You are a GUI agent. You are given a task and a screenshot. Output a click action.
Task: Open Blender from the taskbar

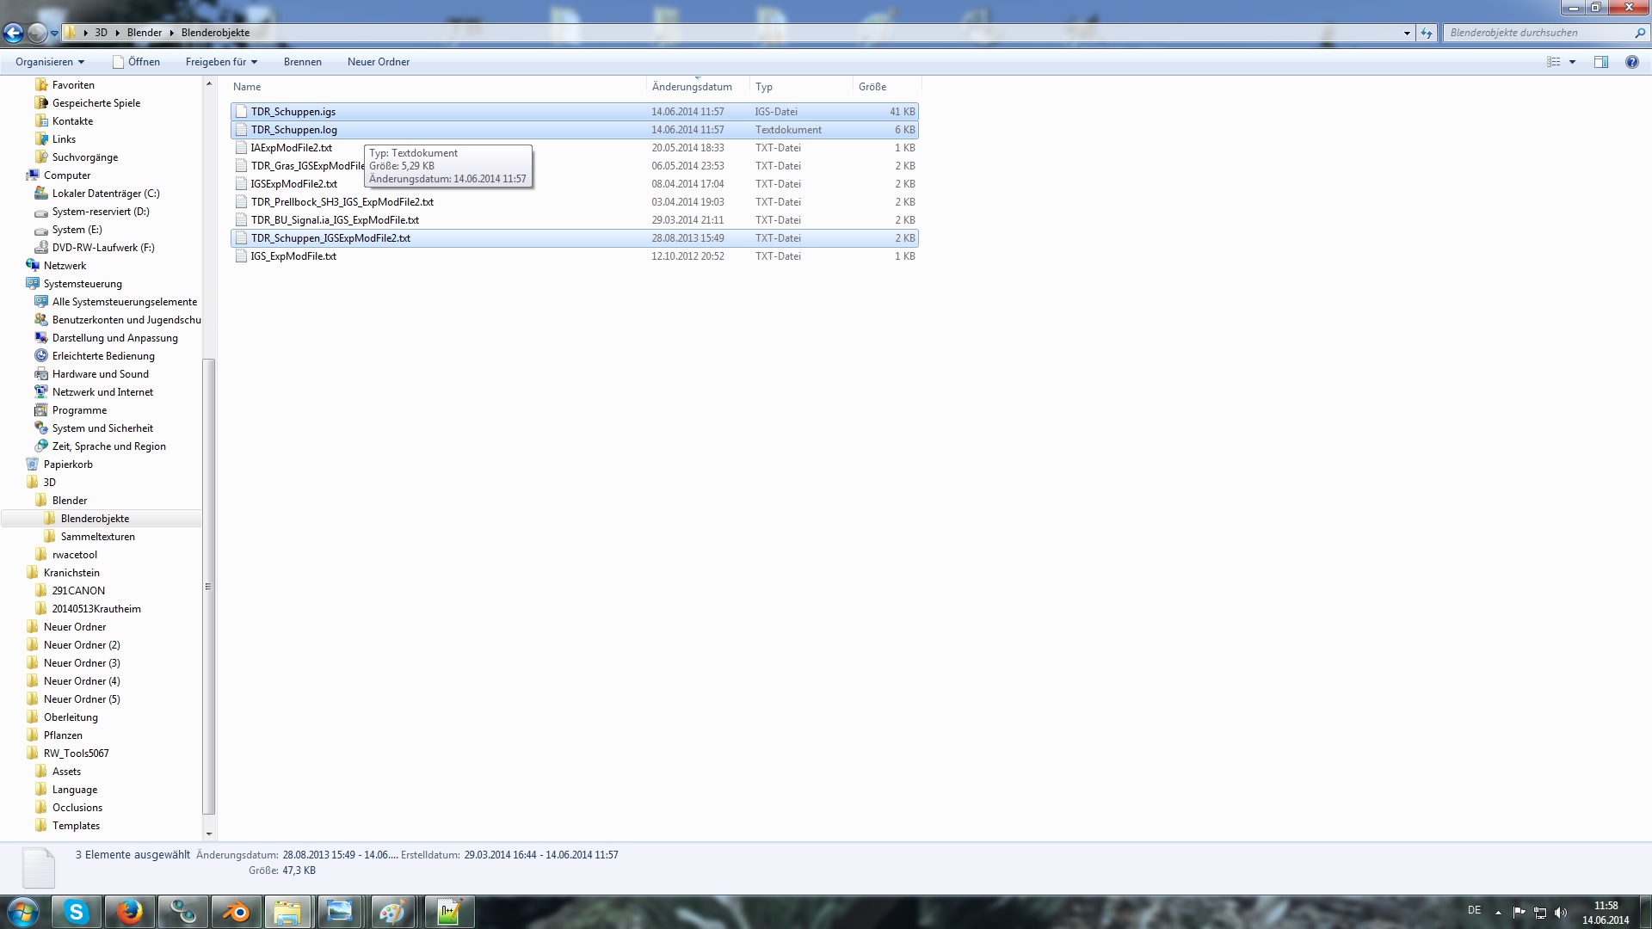[235, 912]
